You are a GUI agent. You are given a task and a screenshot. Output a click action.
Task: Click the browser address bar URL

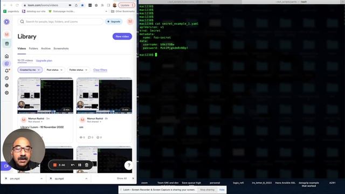(43, 5)
